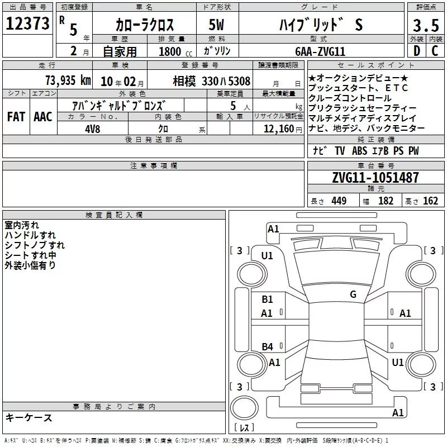Click the B4 damage mark on the diagram

(x=267, y=347)
